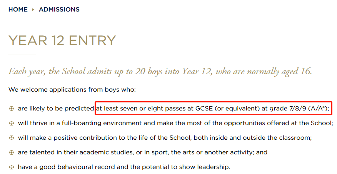
Task: Click the 'are likely to be predicted' text
Action: pyautogui.click(x=56, y=109)
